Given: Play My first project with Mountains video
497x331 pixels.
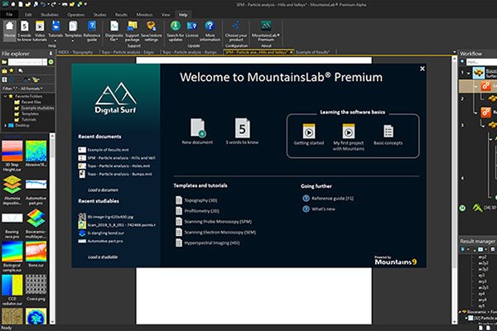Looking at the screenshot, I should 349,137.
